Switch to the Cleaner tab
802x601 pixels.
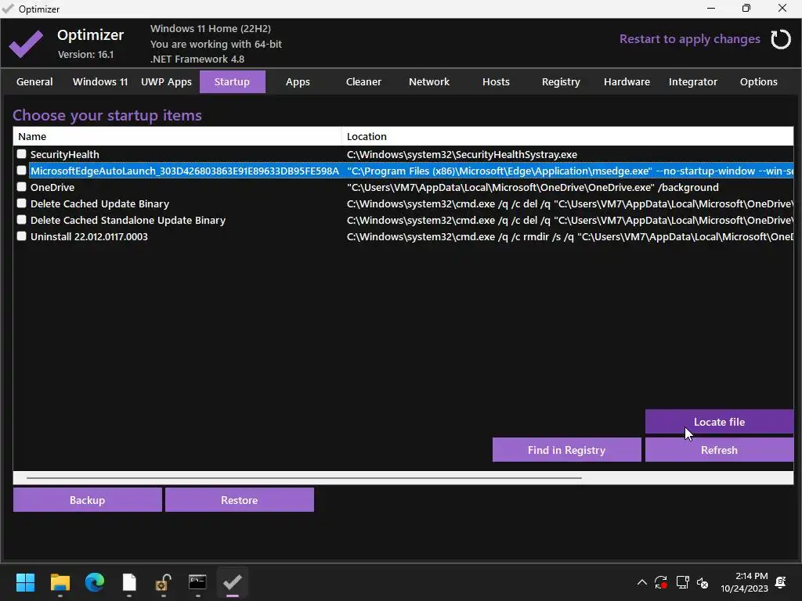coord(363,81)
